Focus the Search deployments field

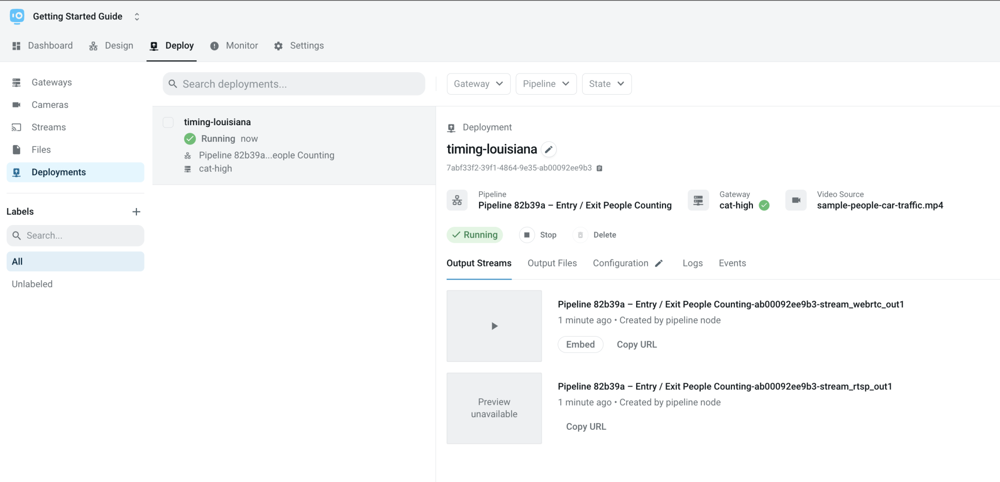[294, 84]
